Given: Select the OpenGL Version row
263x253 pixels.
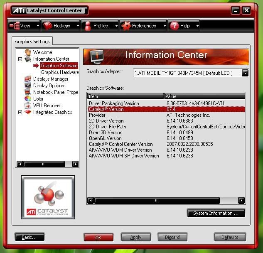Looking at the screenshot, I should click(167, 138).
